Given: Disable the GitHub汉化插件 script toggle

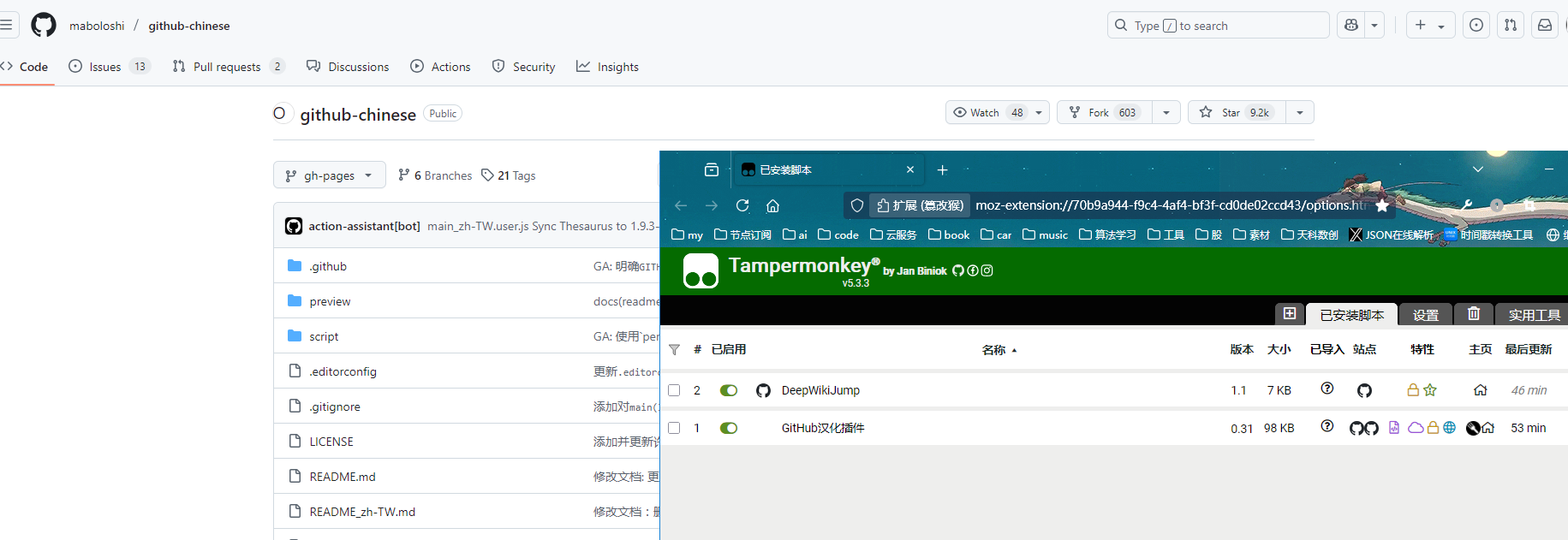Looking at the screenshot, I should click(x=729, y=428).
